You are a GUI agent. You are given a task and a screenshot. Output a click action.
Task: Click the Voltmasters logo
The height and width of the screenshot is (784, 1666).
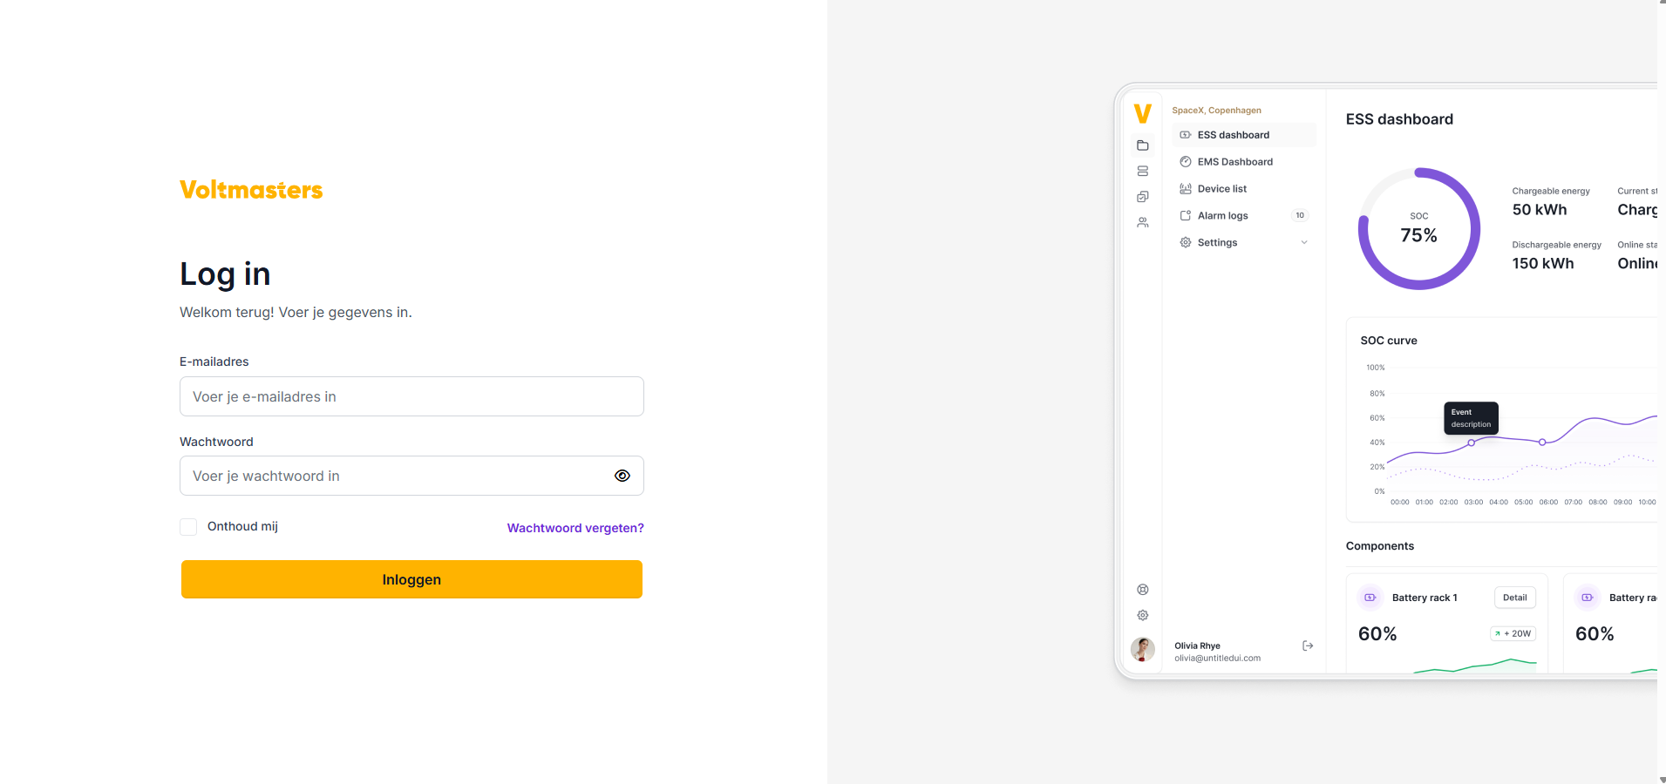[x=251, y=190]
